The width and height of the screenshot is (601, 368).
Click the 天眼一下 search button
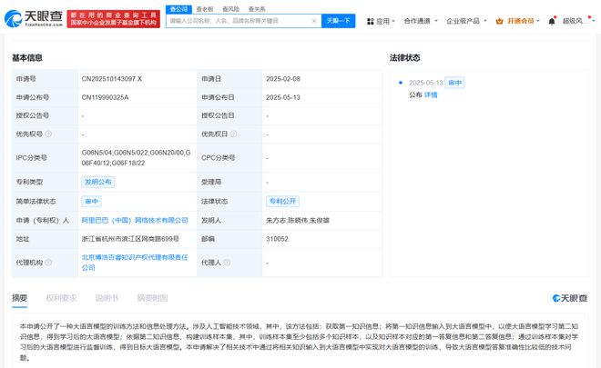[339, 21]
